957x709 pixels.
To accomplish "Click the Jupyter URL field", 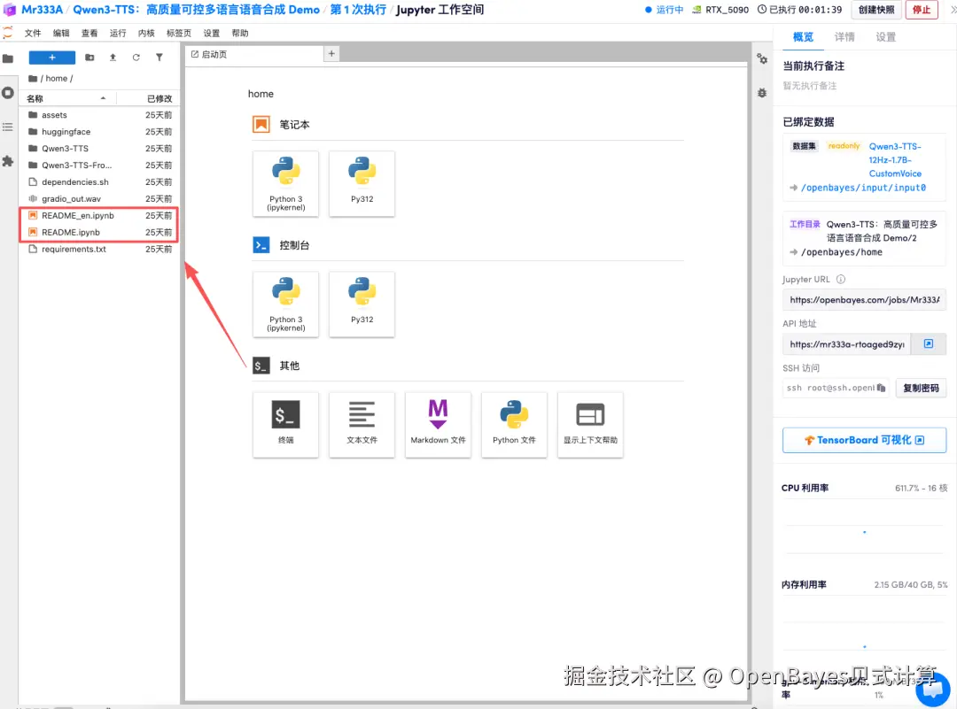I will click(x=864, y=300).
